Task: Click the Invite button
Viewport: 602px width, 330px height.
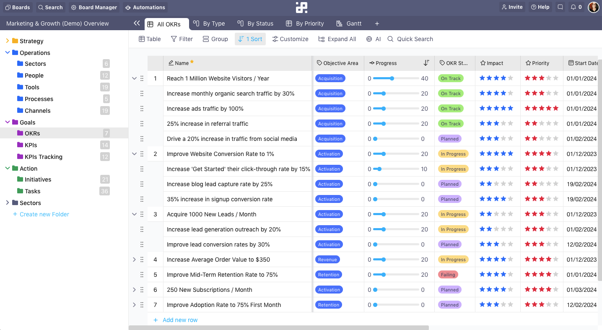Action: point(512,7)
